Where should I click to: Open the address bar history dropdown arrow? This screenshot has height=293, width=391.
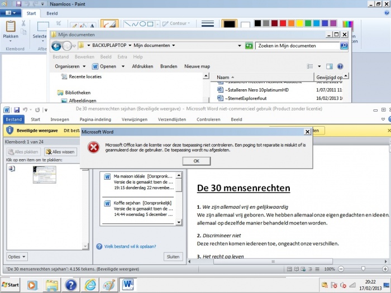point(240,46)
